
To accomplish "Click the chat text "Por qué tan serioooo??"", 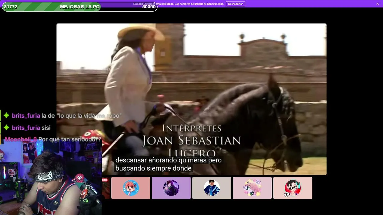I will (70, 139).
